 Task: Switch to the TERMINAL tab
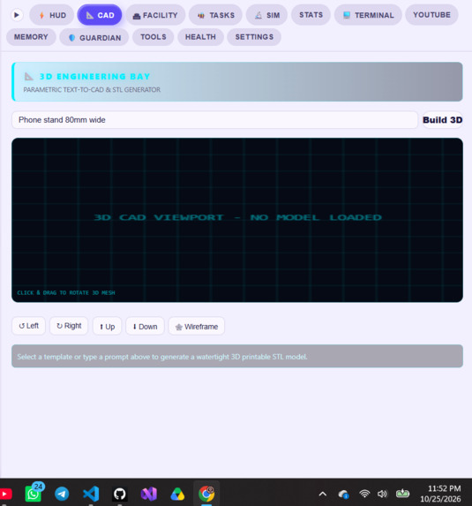point(368,15)
